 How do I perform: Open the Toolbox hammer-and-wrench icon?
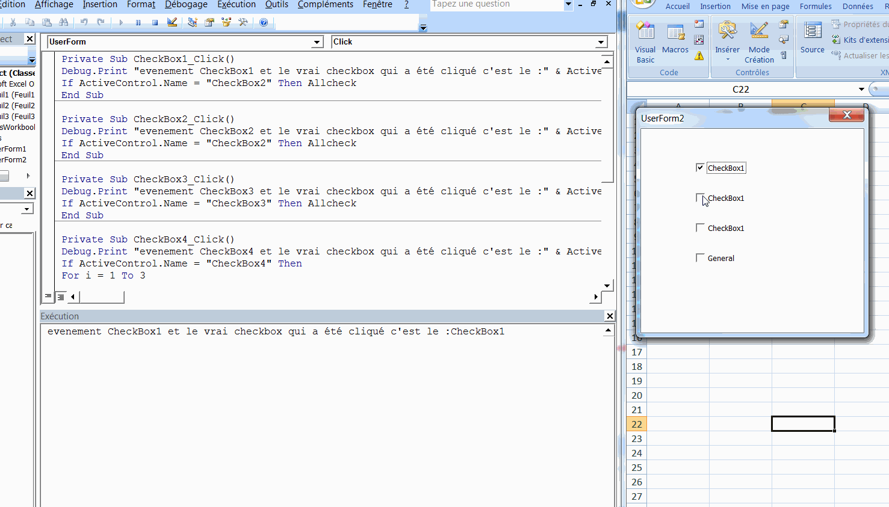point(243,23)
